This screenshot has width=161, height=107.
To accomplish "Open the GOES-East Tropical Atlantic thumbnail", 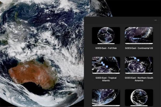I will pyautogui.click(x=106, y=65).
